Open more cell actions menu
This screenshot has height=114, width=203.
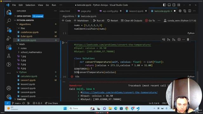pos(183,40)
